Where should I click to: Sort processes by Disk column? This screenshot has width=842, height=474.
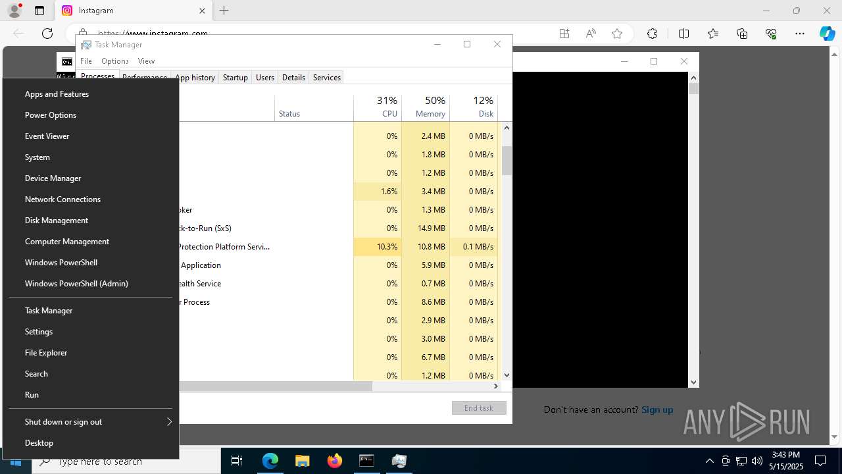[x=474, y=108]
